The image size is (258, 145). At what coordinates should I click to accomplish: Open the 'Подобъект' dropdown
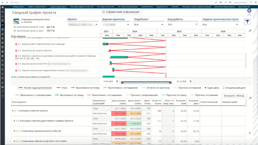tap(148, 25)
